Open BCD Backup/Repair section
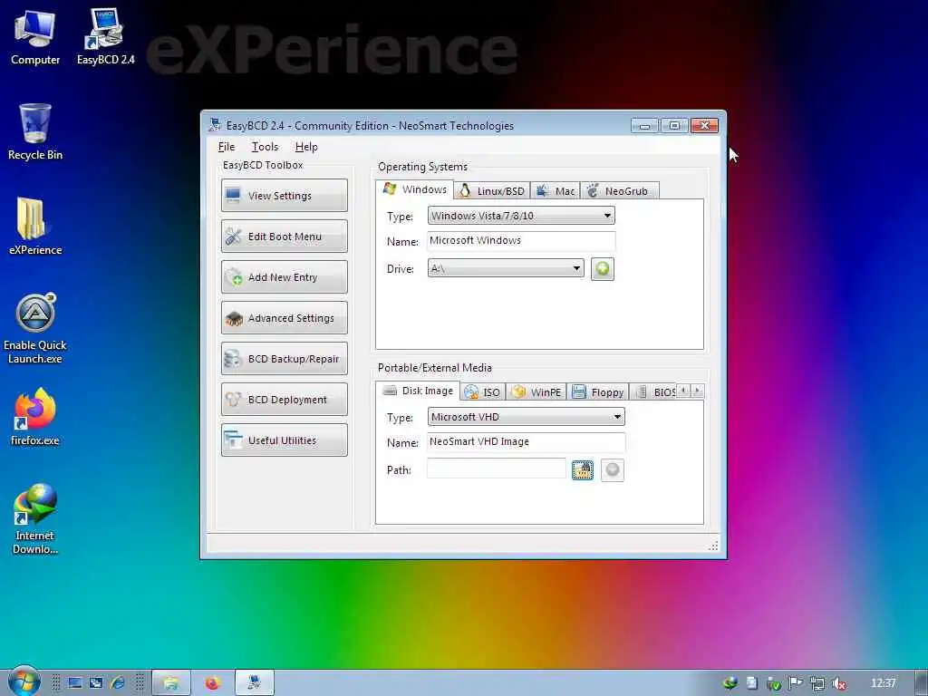Screen dimensions: 928x696 point(284,359)
